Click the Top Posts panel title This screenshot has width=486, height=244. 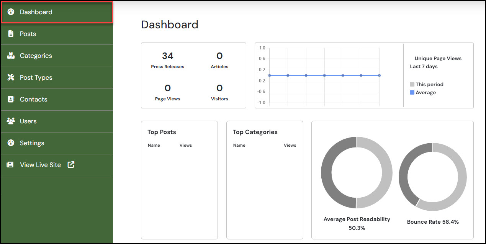click(x=162, y=132)
